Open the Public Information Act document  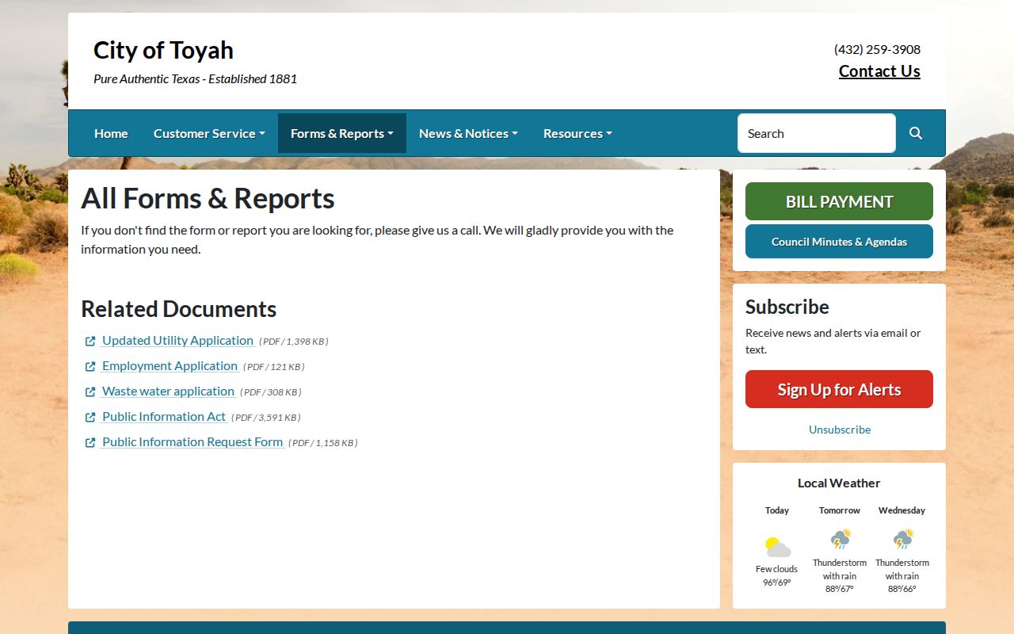[x=164, y=417]
